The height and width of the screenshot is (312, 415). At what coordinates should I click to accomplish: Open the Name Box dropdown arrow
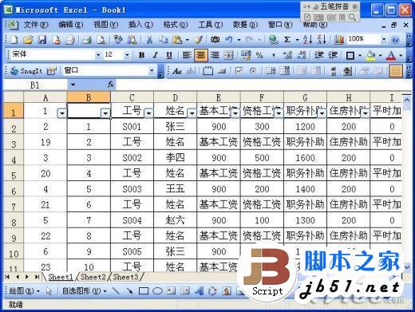[73, 85]
